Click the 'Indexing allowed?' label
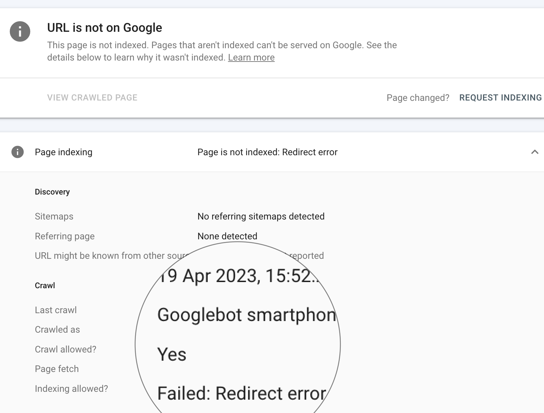This screenshot has width=544, height=413. [71, 389]
